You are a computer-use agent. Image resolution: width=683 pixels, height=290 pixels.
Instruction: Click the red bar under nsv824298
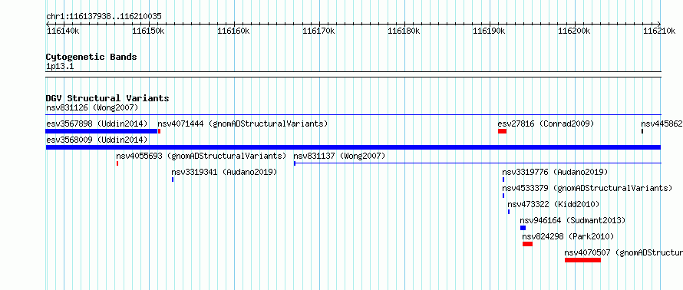pyautogui.click(x=527, y=244)
